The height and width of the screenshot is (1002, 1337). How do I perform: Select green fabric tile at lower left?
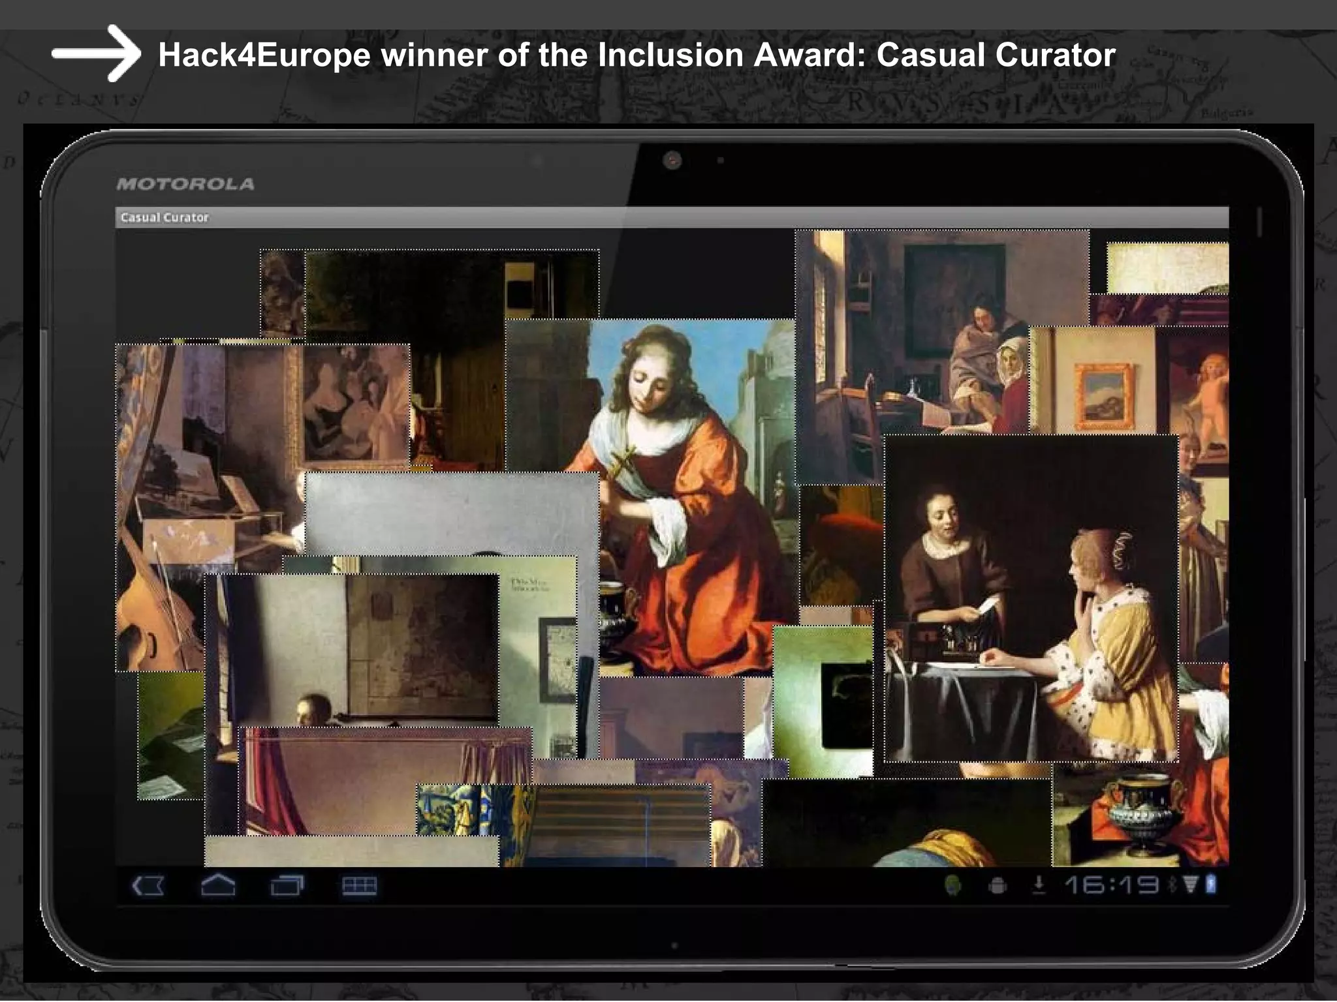pyautogui.click(x=170, y=736)
